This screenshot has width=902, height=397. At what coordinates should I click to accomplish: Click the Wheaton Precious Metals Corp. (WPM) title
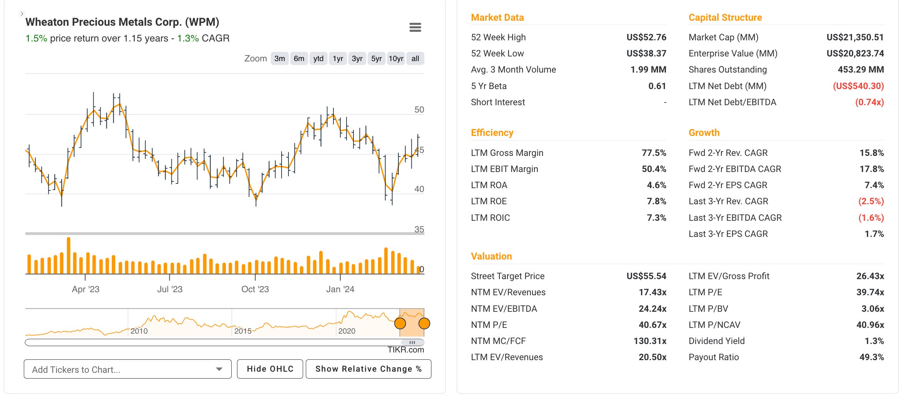(122, 22)
